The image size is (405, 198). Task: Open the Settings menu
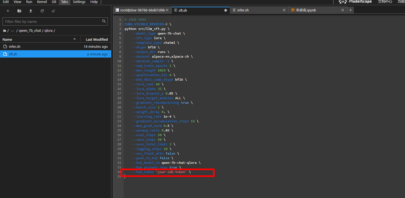(x=79, y=2)
